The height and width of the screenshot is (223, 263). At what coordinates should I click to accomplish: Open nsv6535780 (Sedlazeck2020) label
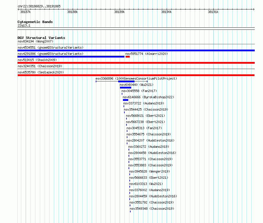pos(41,72)
